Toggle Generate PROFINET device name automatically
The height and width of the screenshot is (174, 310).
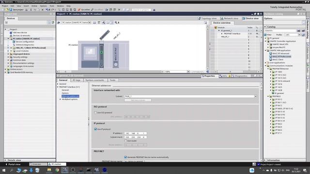coord(125,157)
